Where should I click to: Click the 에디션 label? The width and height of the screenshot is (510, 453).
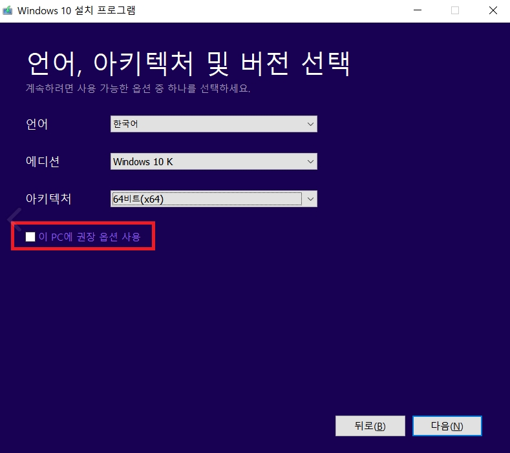43,161
